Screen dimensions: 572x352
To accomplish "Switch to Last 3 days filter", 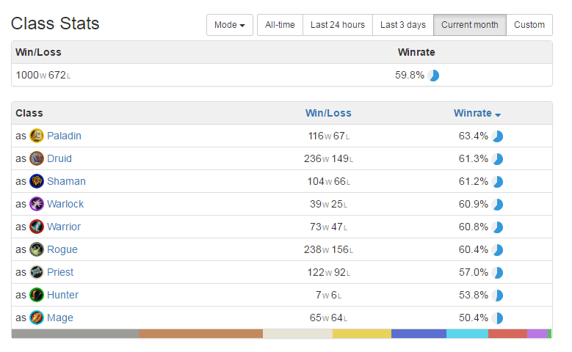I will (402, 25).
